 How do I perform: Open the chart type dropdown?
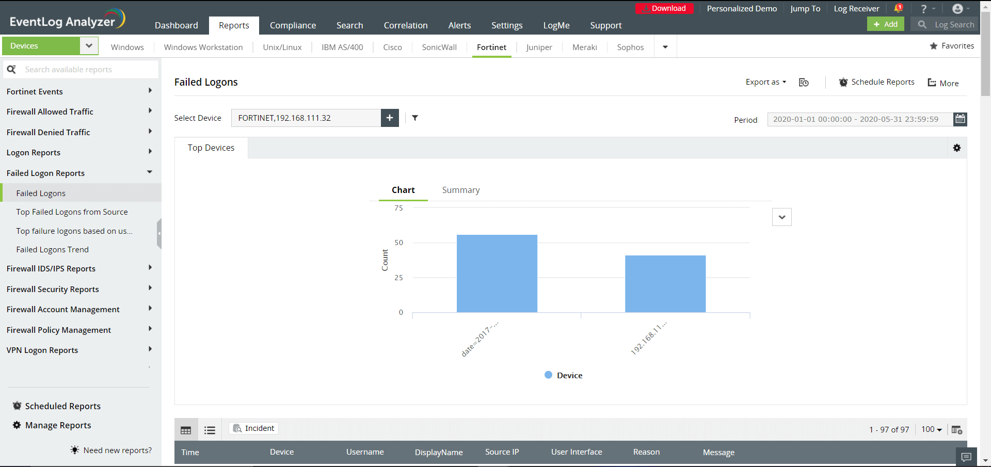click(782, 217)
